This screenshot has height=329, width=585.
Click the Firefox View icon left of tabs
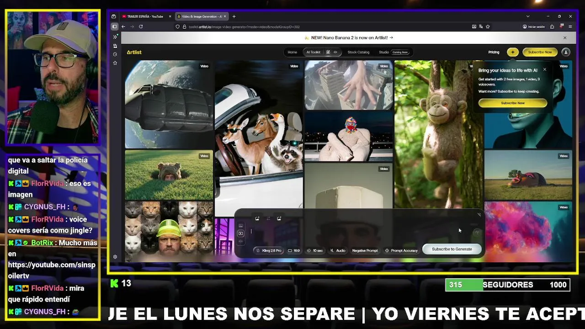click(x=114, y=16)
